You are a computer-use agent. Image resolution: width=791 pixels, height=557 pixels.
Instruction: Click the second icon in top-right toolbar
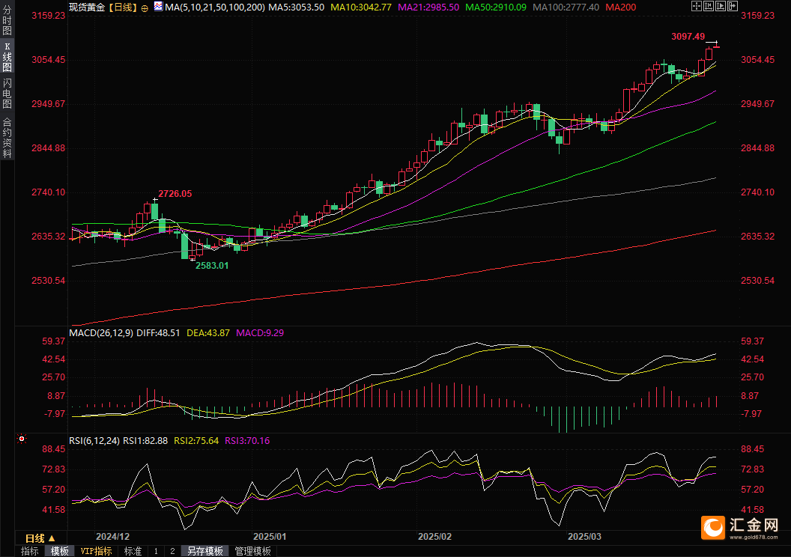click(x=708, y=7)
